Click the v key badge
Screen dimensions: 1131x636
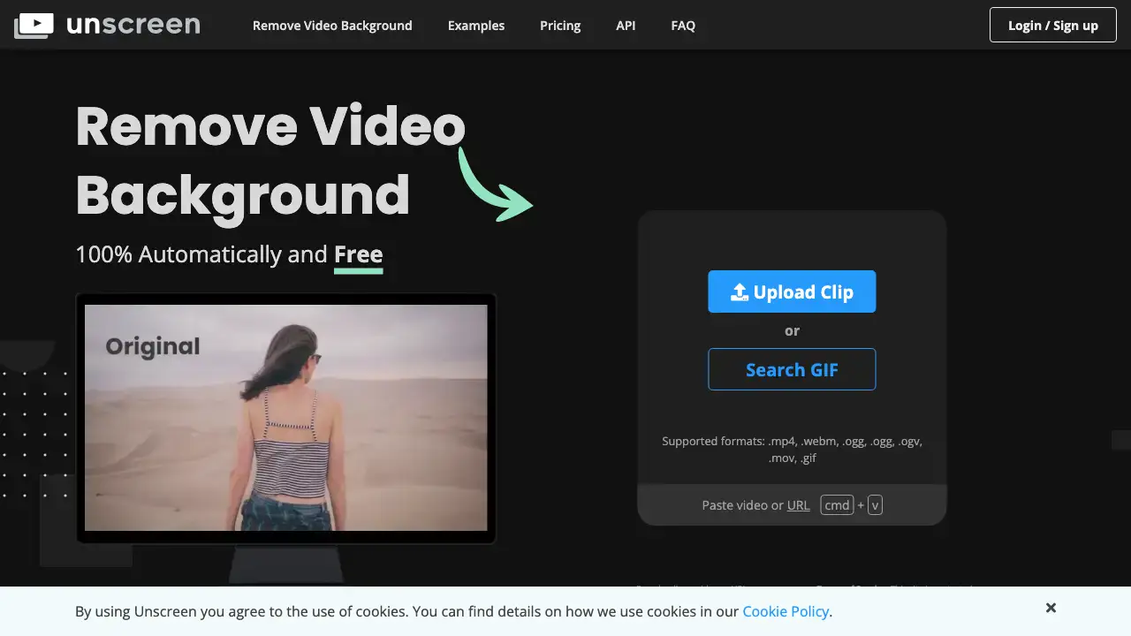(875, 505)
